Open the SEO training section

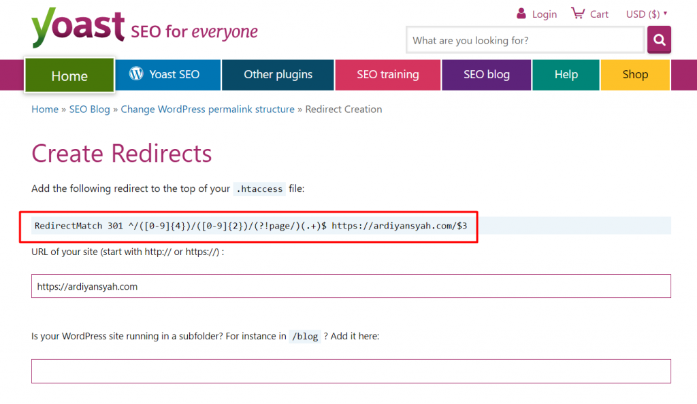[387, 75]
